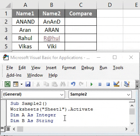Run the macro with green play icon
140x136 pixels.
pos(91,84)
